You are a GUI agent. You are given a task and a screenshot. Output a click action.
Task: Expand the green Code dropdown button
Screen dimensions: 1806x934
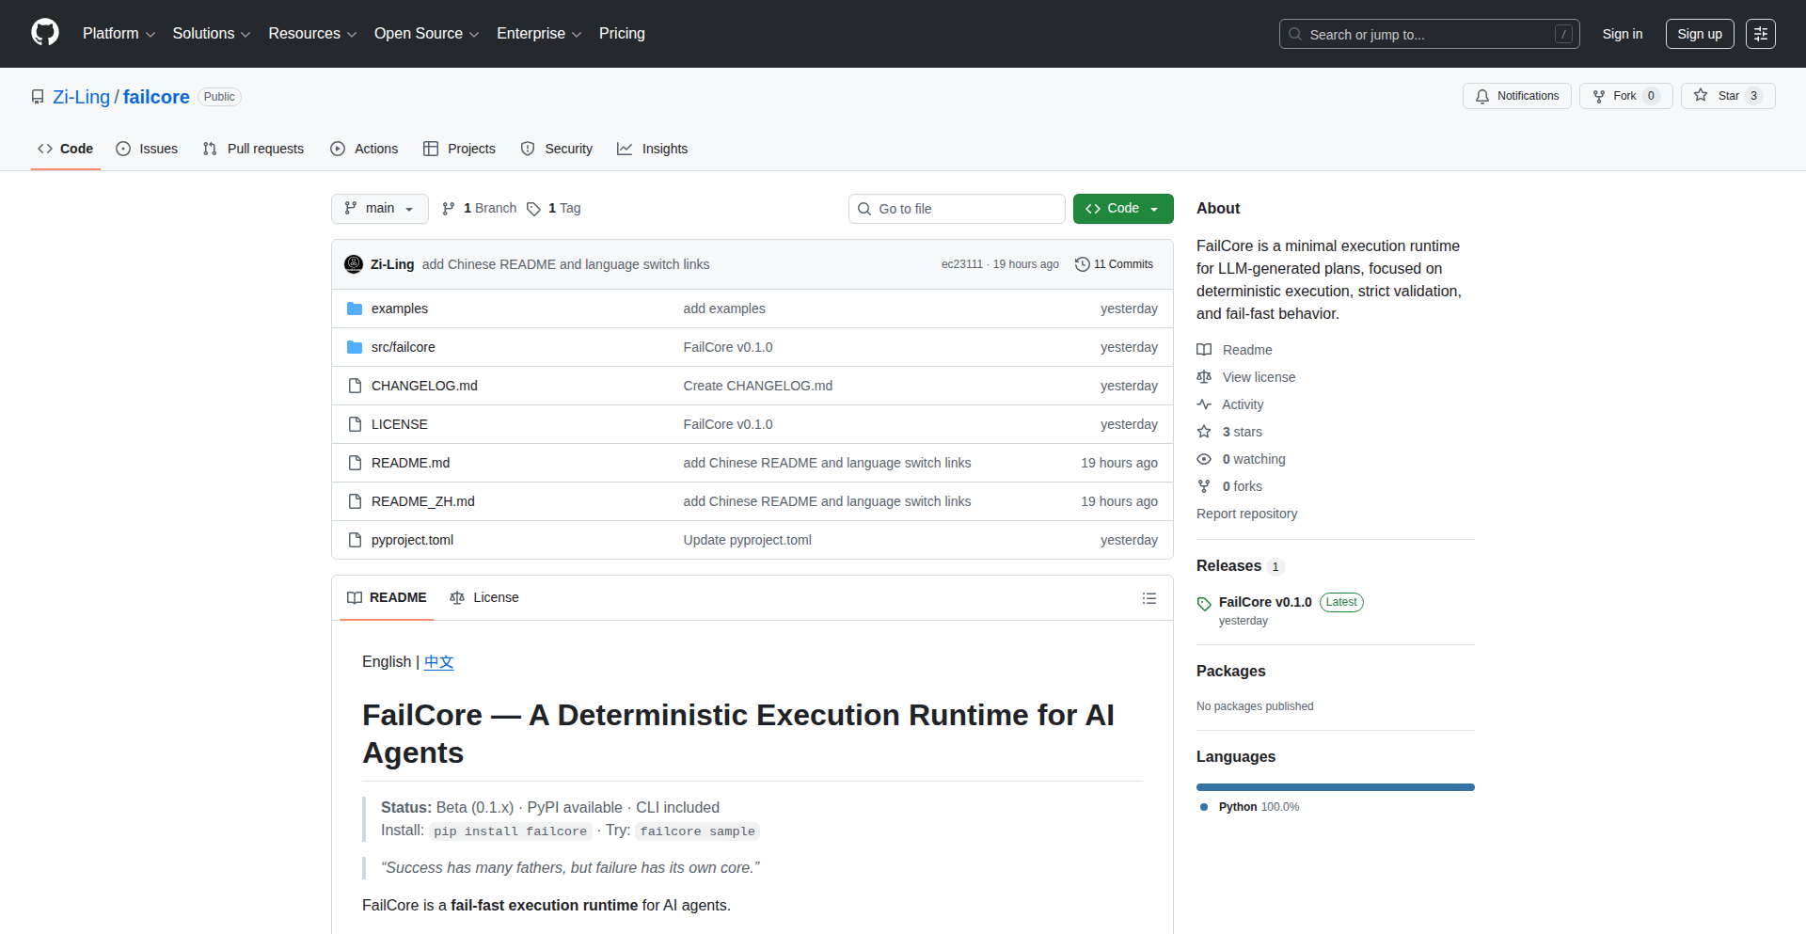(x=1122, y=209)
